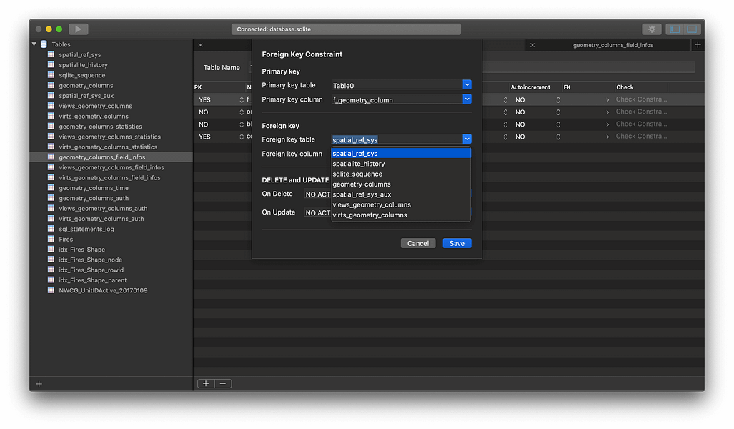Toggle the bottom panel layout icon
Screen dimensions: 734x429
692,29
